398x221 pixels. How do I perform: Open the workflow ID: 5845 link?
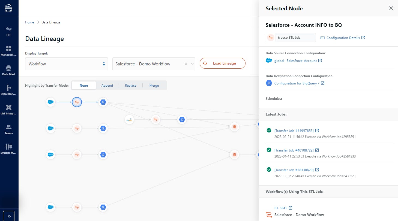click(281, 208)
